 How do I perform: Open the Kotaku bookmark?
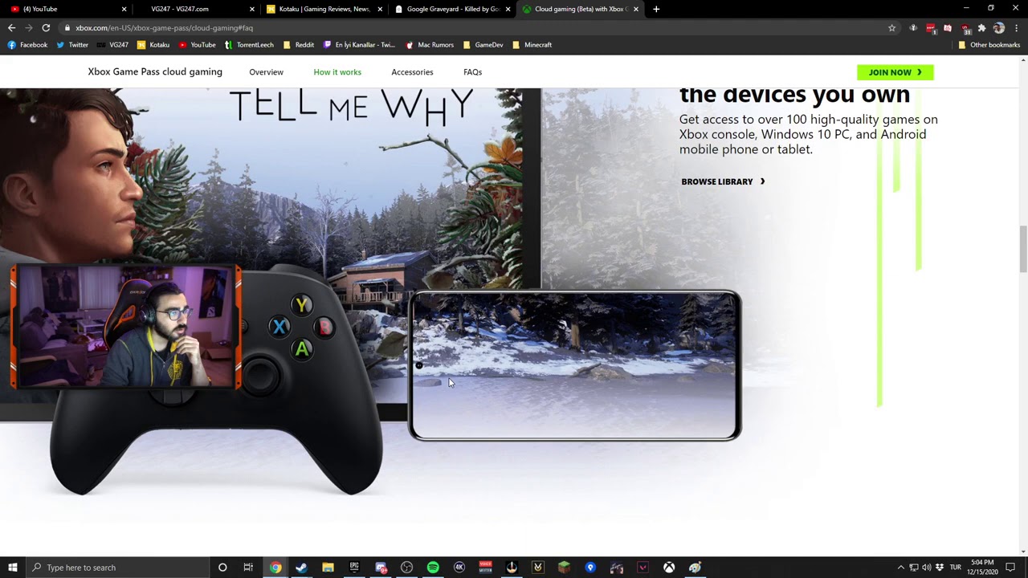click(x=153, y=45)
